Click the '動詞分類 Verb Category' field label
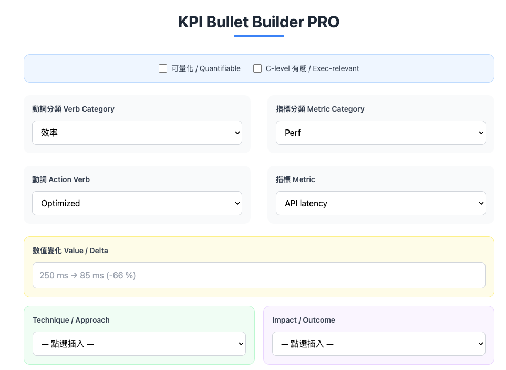 73,109
